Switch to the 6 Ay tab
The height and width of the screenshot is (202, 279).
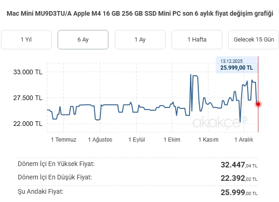83,40
